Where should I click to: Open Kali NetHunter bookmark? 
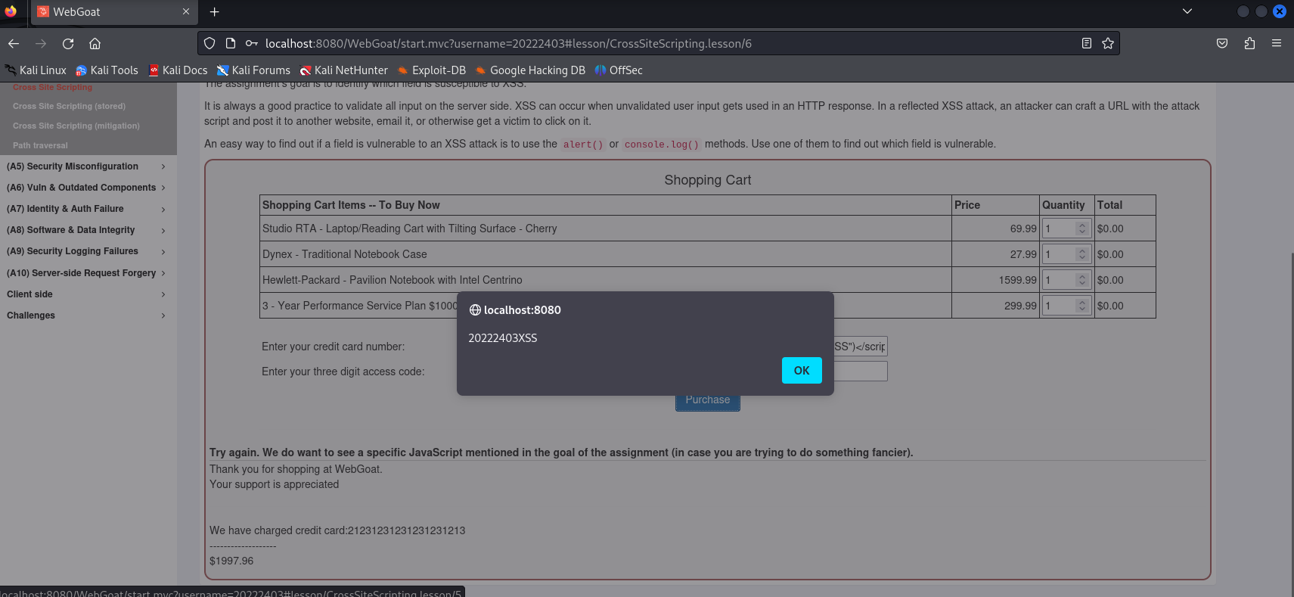point(344,70)
